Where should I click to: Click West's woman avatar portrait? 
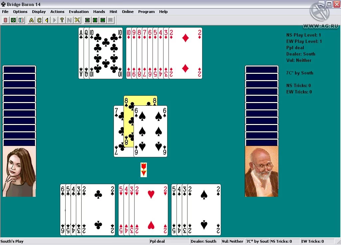[x=19, y=172]
